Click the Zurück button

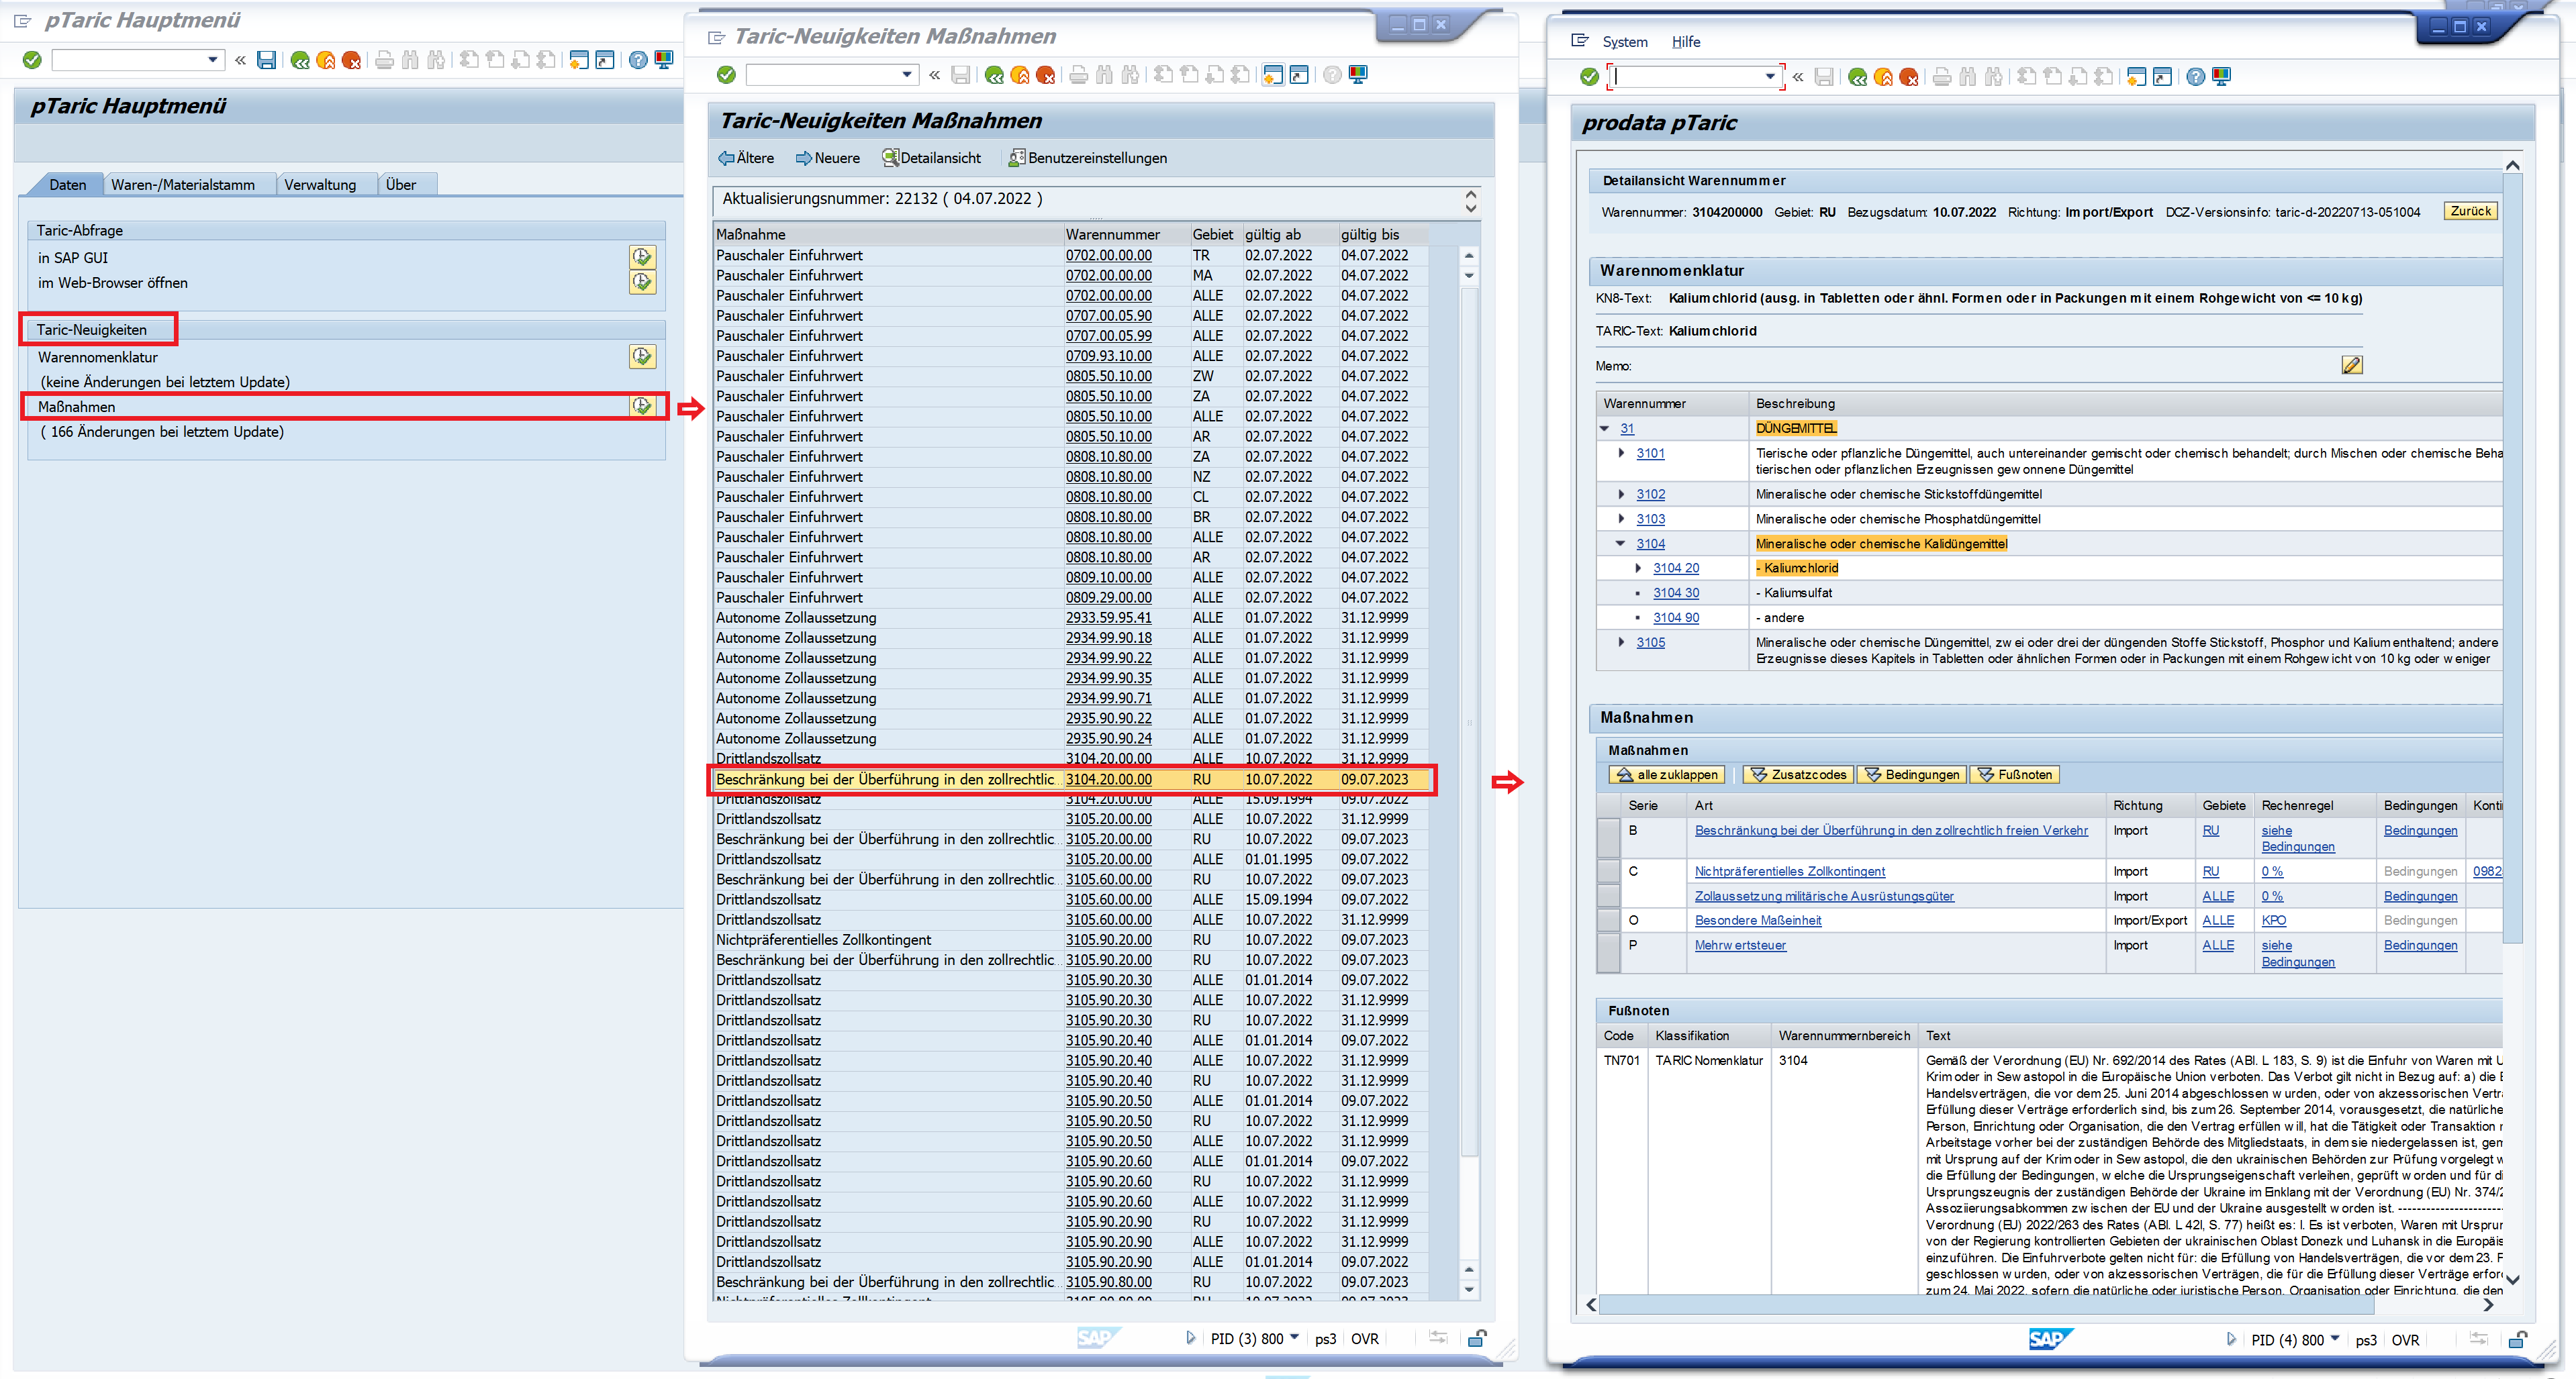pos(2470,212)
